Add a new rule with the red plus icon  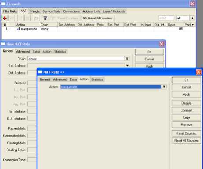pos(5,18)
